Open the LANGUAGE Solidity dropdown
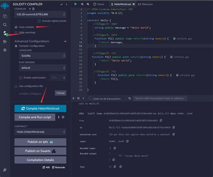The image size is (213, 177). [43, 56]
